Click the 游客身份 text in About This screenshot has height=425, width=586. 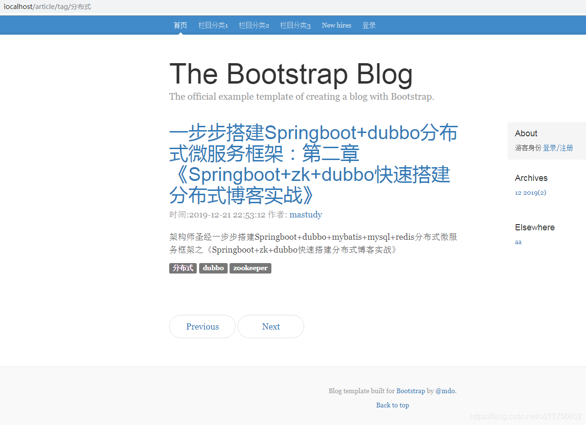click(x=528, y=148)
